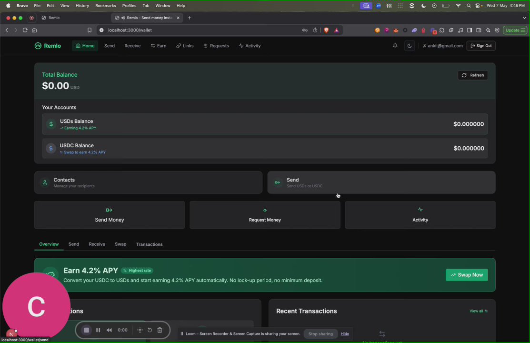Image resolution: width=530 pixels, height=343 pixels.
Task: Click Stop sharing button
Action: [320, 334]
